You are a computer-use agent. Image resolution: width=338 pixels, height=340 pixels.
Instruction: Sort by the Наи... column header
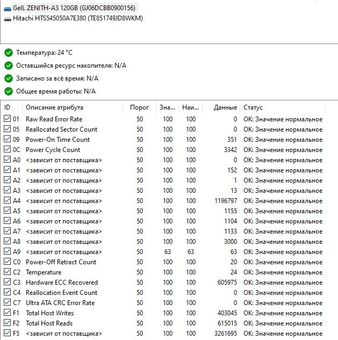tap(190, 107)
